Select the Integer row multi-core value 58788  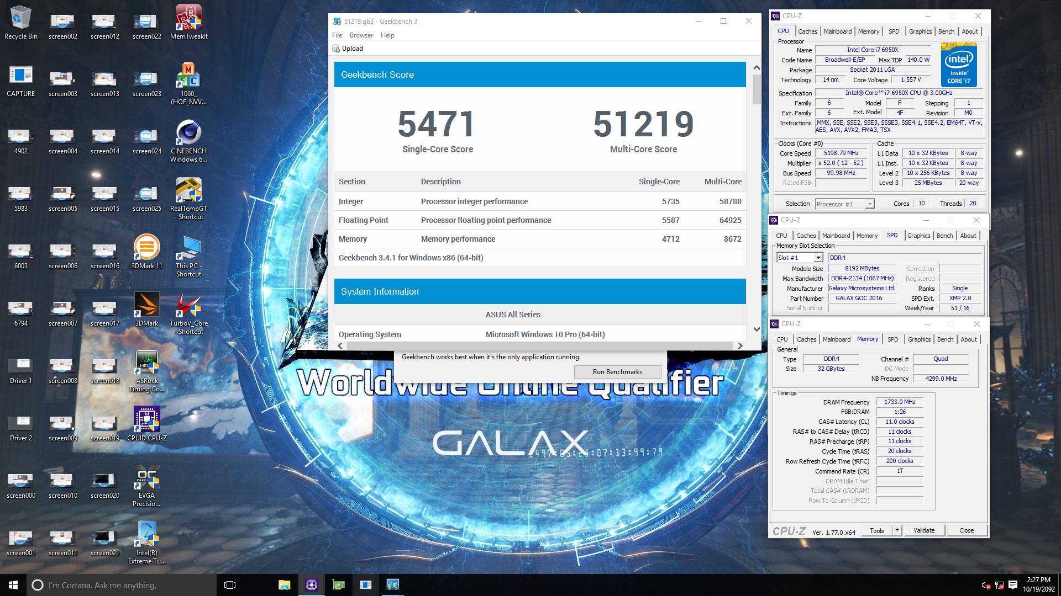730,201
